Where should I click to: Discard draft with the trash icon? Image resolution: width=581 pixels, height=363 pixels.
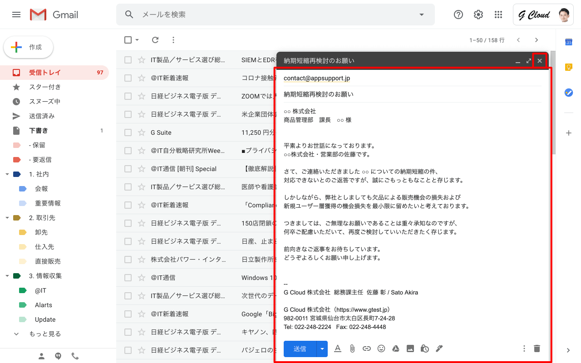(x=537, y=348)
